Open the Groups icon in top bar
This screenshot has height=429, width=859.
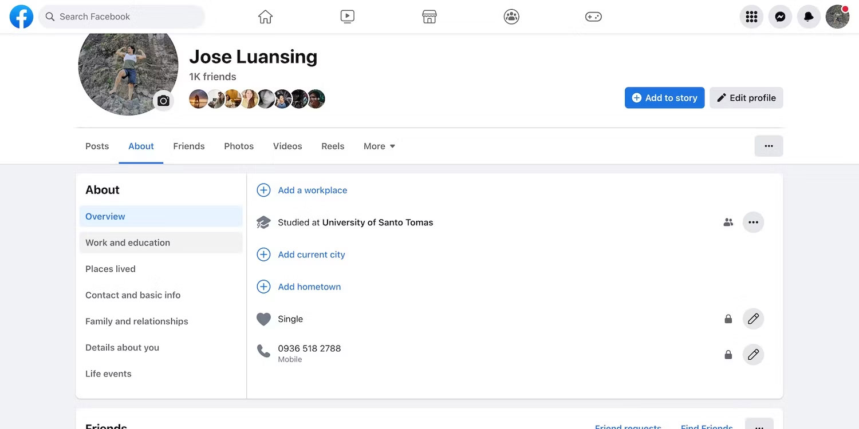[x=511, y=17]
